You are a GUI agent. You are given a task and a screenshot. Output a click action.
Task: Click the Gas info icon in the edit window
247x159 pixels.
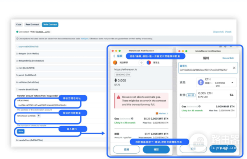(199, 106)
